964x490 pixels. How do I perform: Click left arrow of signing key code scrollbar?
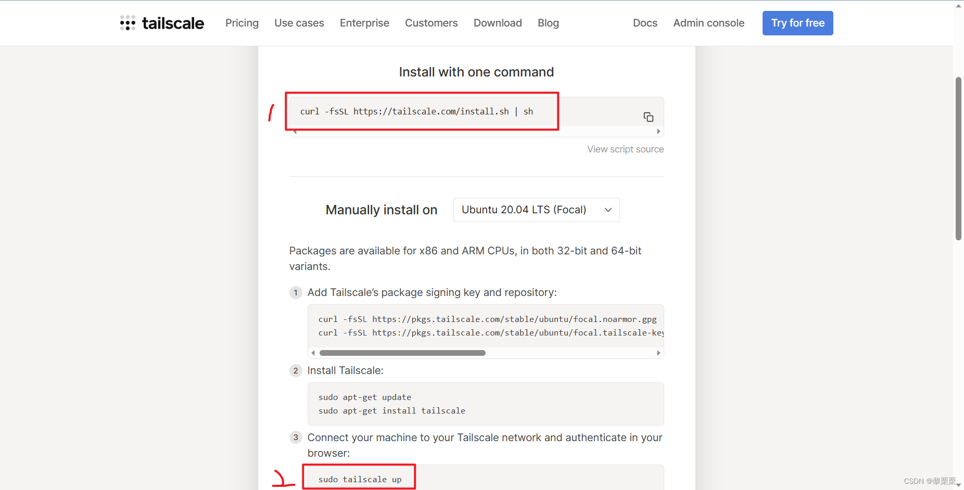[x=313, y=353]
